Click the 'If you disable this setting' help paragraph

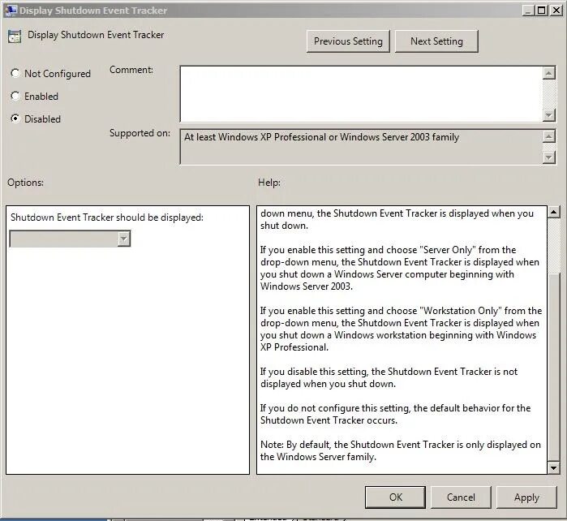coord(389,377)
